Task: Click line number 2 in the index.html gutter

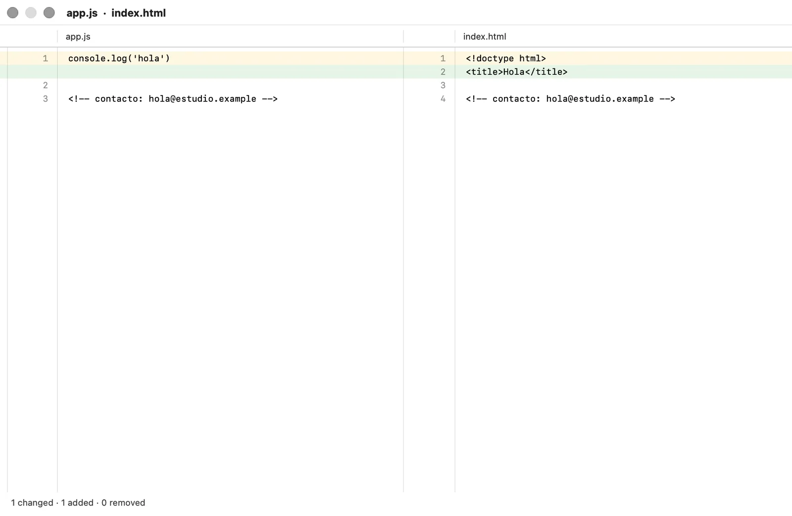Action: 443,72
